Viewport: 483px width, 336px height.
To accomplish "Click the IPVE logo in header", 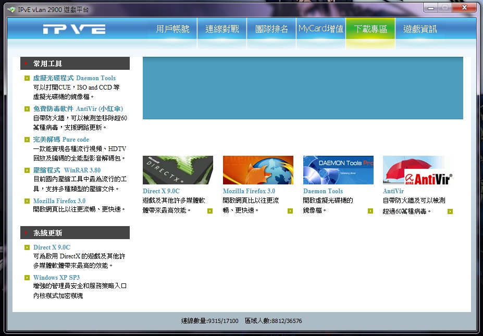I will (74, 29).
